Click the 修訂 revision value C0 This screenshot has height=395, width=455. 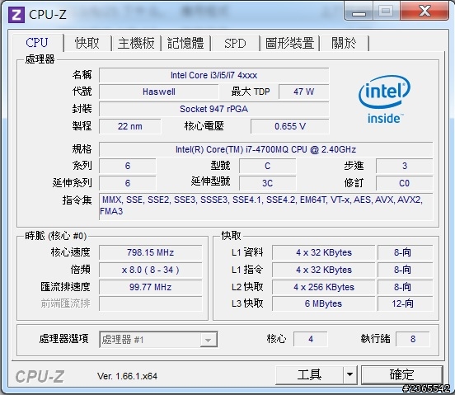[404, 183]
